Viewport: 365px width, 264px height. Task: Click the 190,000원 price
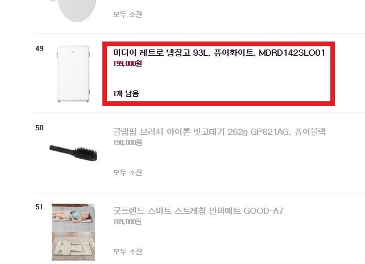[127, 143]
